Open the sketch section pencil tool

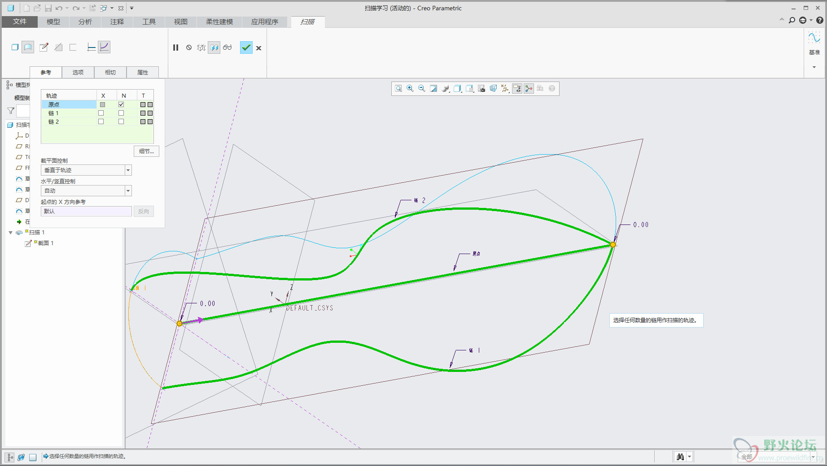pos(44,47)
